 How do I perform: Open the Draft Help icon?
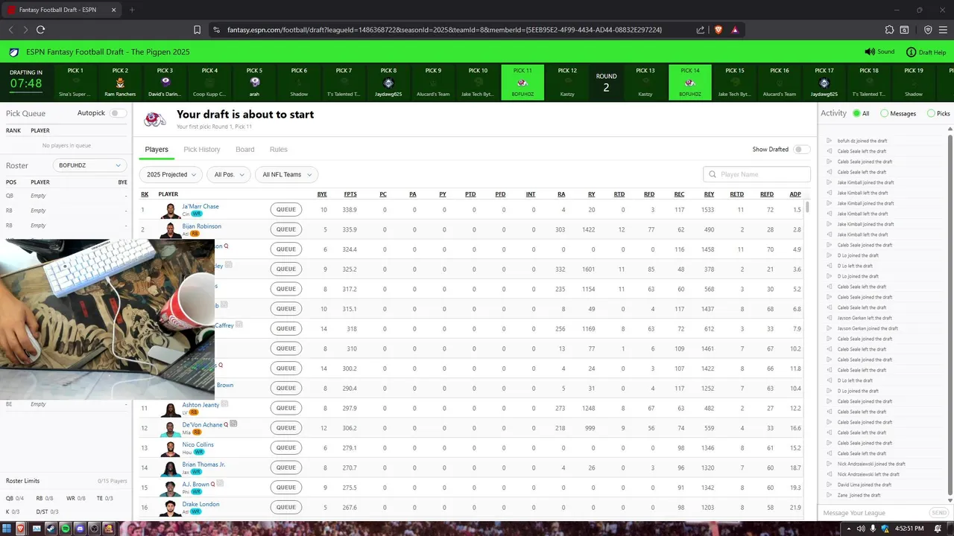[911, 52]
